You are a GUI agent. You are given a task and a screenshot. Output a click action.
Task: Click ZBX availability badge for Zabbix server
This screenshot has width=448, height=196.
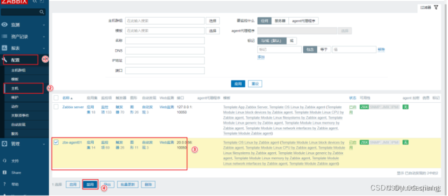pyautogui.click(x=364, y=107)
